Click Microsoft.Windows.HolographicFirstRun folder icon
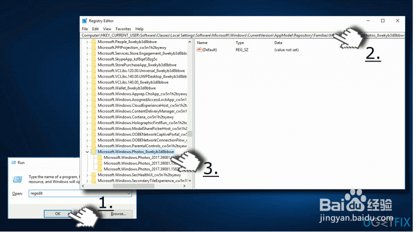 tap(93, 123)
